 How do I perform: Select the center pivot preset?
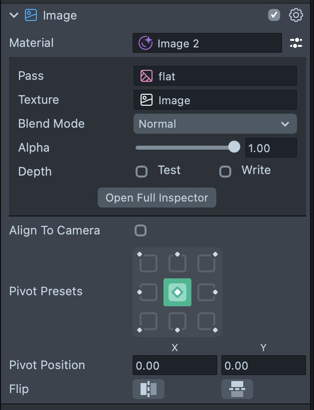[177, 292]
